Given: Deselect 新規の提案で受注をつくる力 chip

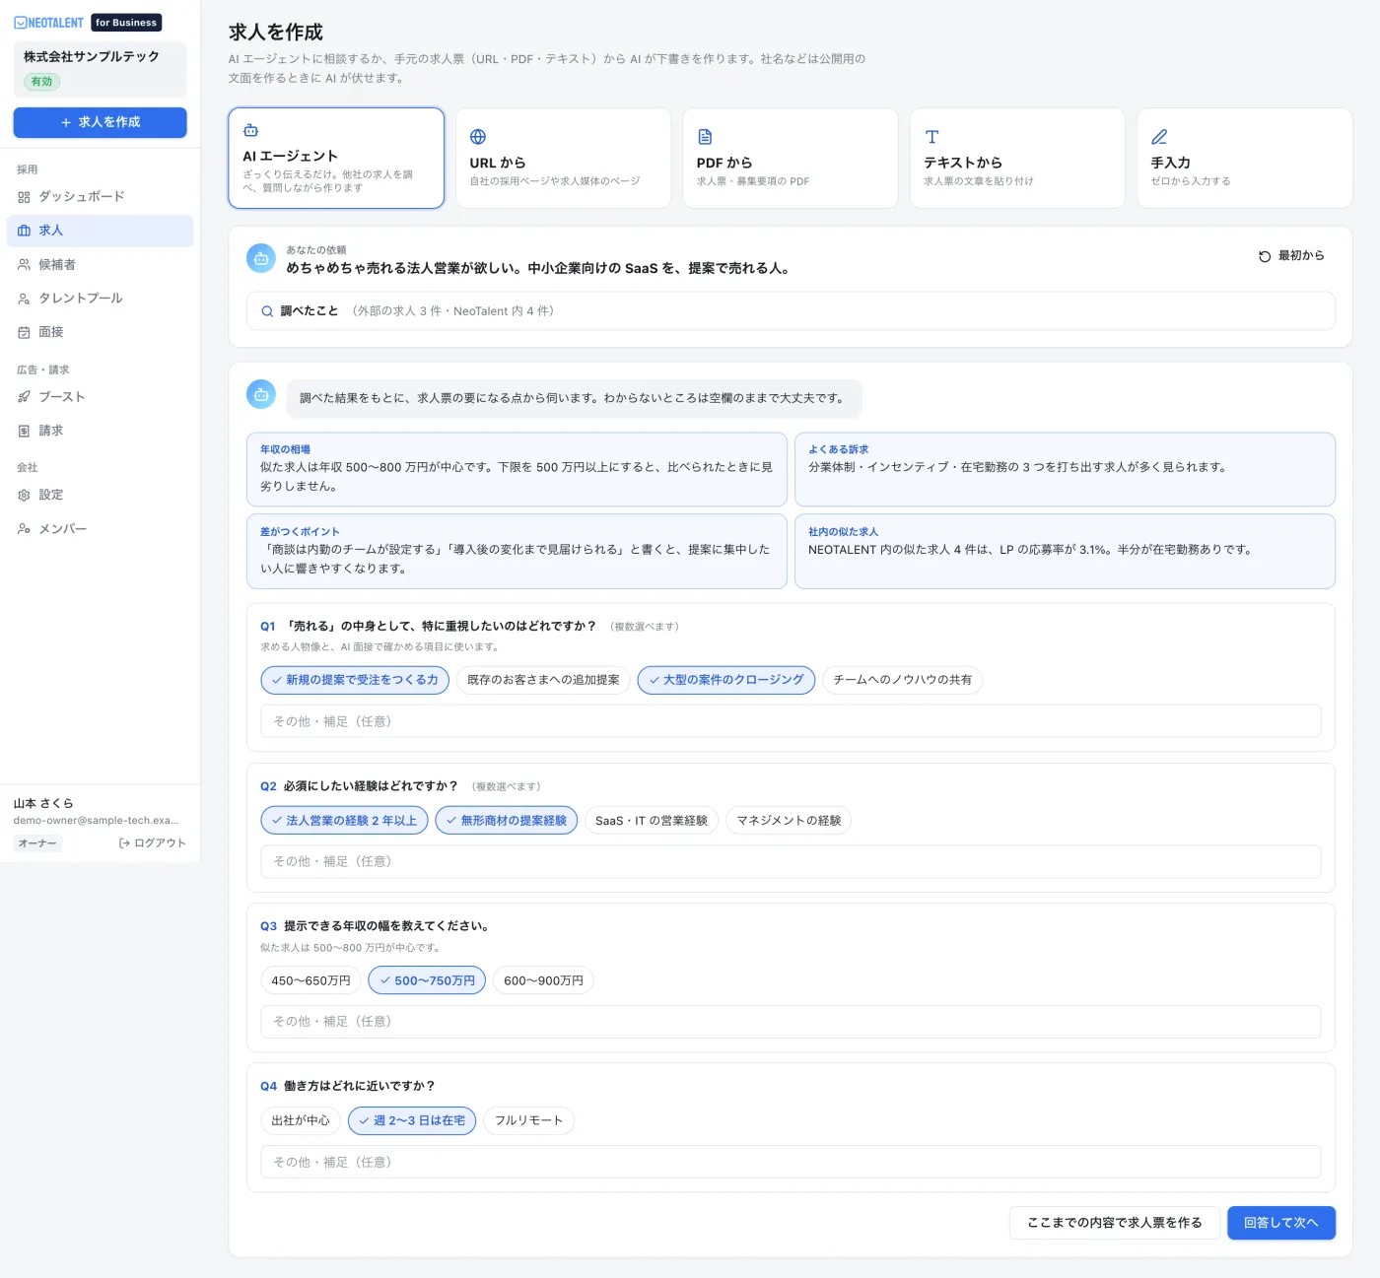Looking at the screenshot, I should (x=355, y=680).
